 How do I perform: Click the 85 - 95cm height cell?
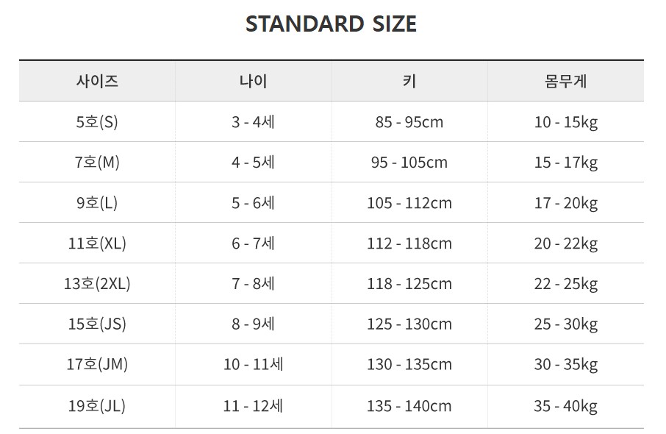[x=409, y=122]
